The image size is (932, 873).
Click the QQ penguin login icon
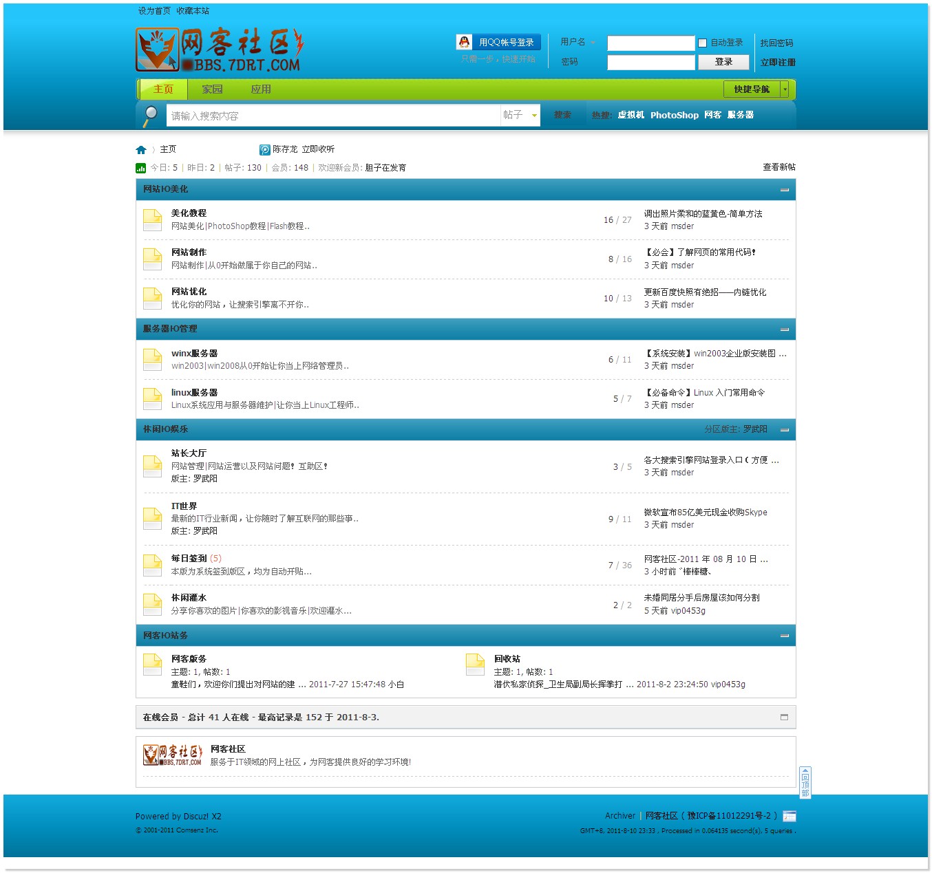click(x=465, y=42)
